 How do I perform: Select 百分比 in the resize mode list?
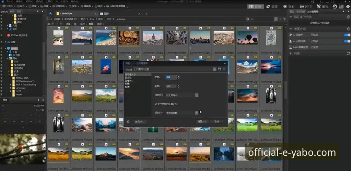click(129, 78)
